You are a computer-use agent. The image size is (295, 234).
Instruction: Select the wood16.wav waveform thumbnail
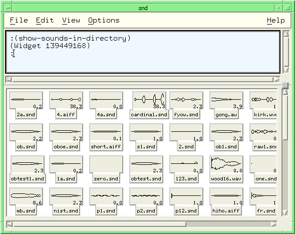pos(226,164)
